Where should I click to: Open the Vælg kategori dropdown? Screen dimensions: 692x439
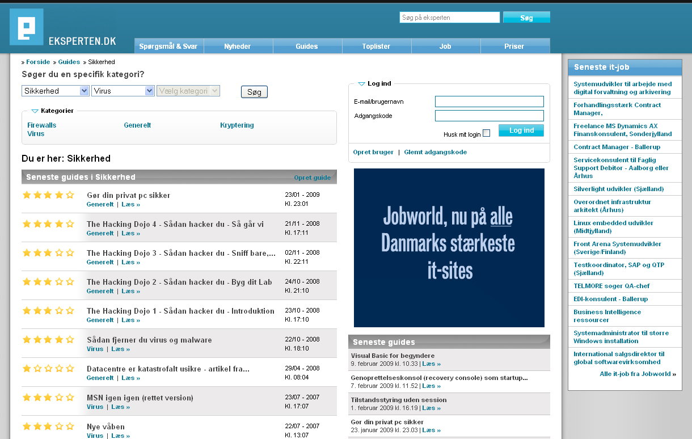click(188, 91)
